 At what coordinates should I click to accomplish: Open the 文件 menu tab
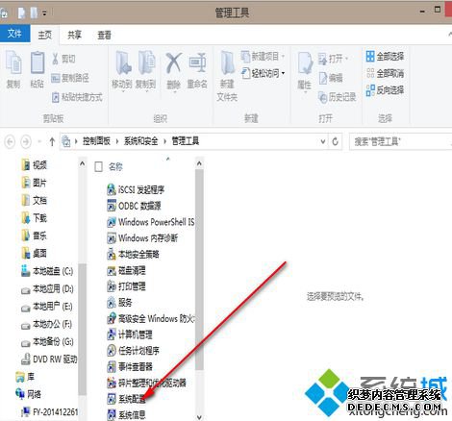[x=14, y=34]
